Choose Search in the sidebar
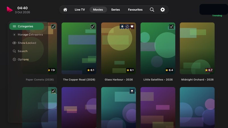 tap(23, 51)
